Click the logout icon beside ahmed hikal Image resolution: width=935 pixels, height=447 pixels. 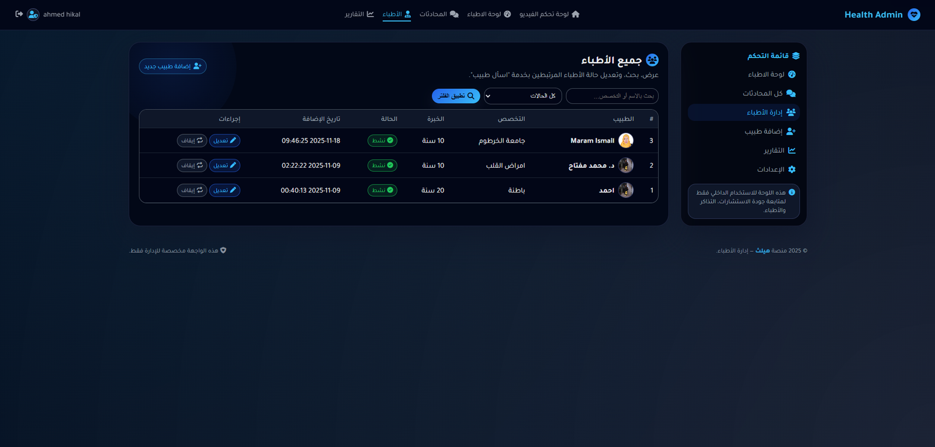point(19,14)
